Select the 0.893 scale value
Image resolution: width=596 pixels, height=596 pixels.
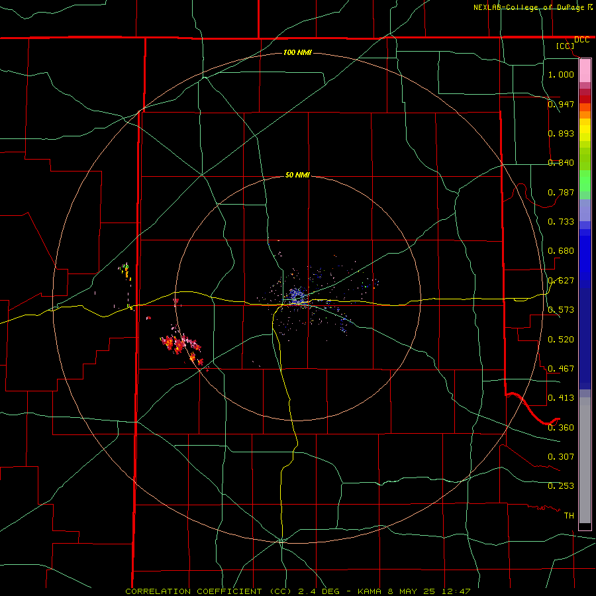561,133
